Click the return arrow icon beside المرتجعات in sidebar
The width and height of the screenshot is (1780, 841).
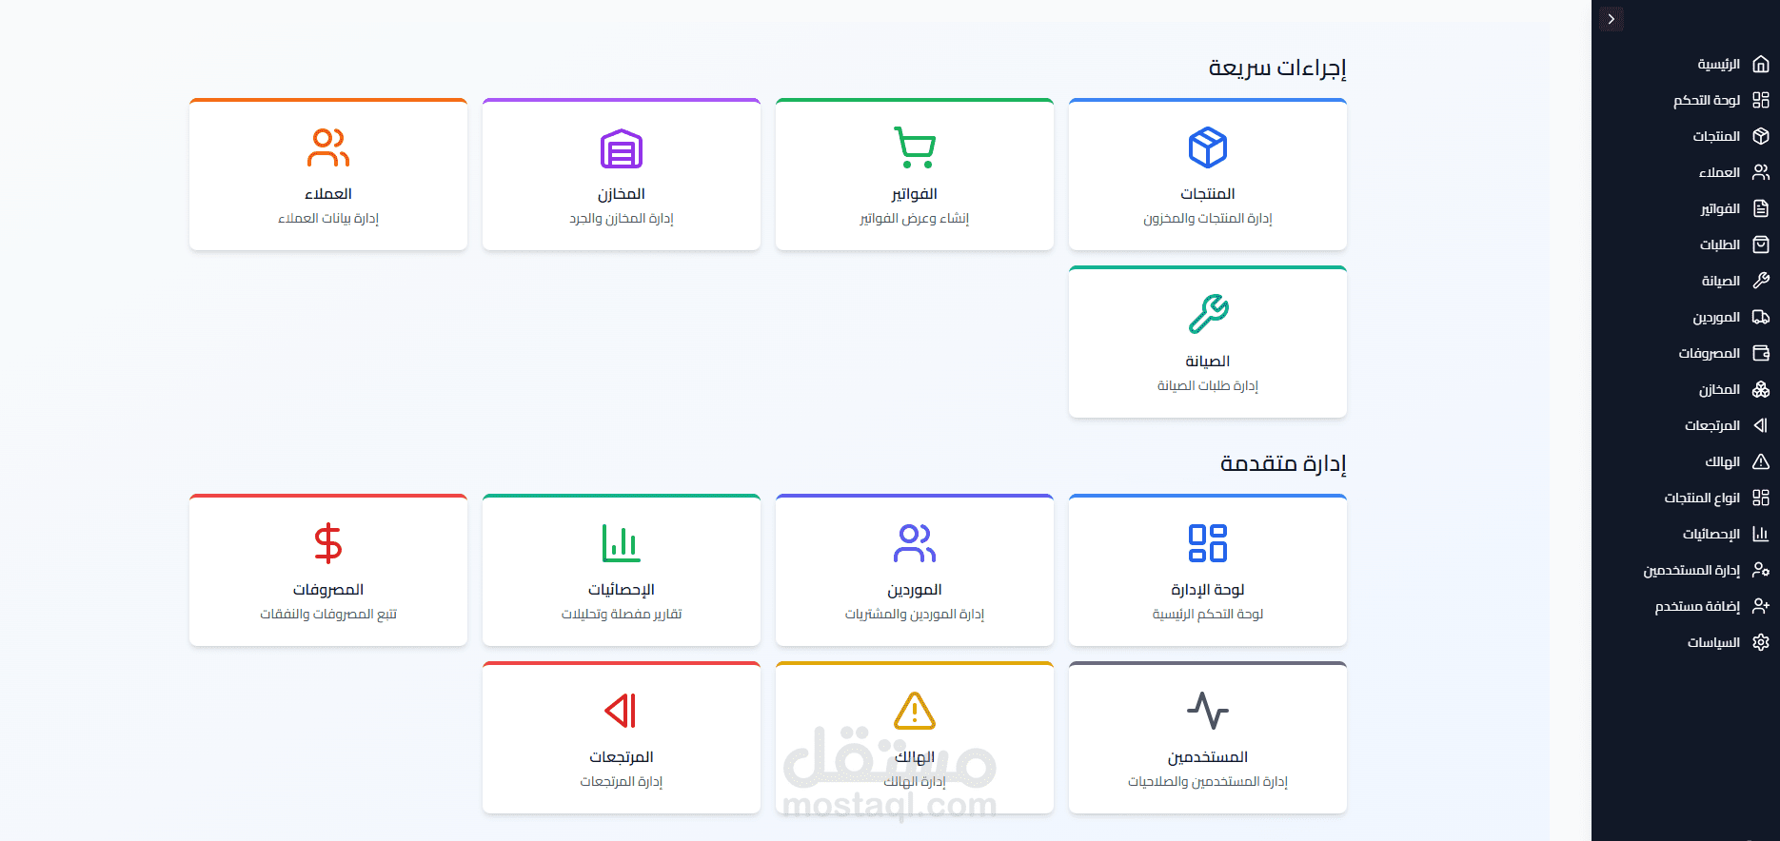click(1761, 425)
